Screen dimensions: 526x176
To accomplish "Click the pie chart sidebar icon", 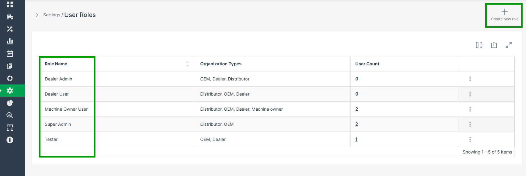I will pyautogui.click(x=10, y=103).
